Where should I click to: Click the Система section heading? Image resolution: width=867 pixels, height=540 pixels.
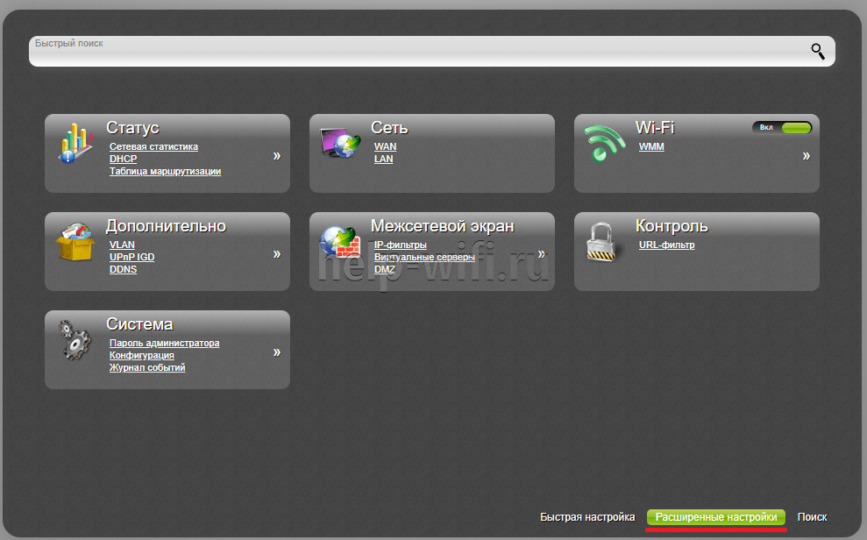pos(139,323)
